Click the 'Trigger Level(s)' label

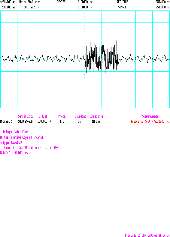point(11,142)
